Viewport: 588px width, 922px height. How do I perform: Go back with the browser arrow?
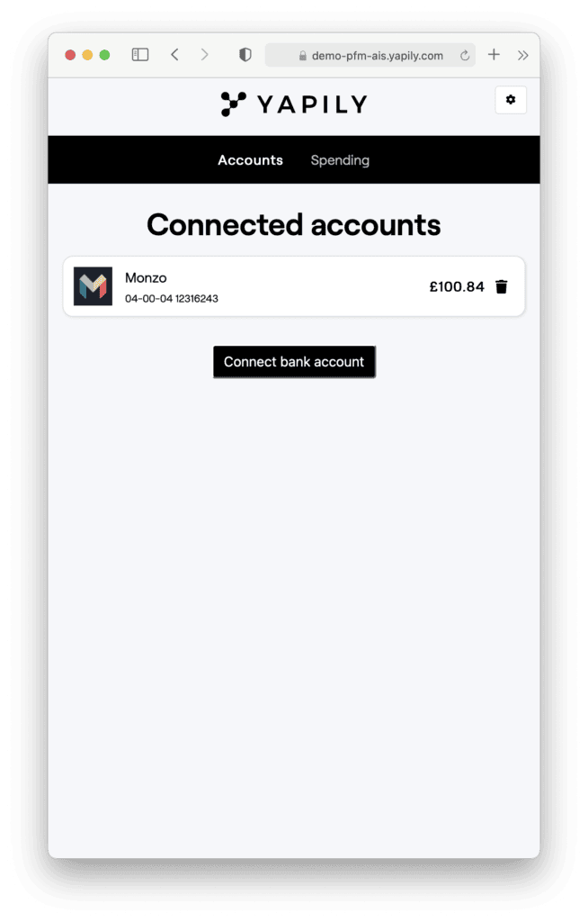tap(174, 55)
